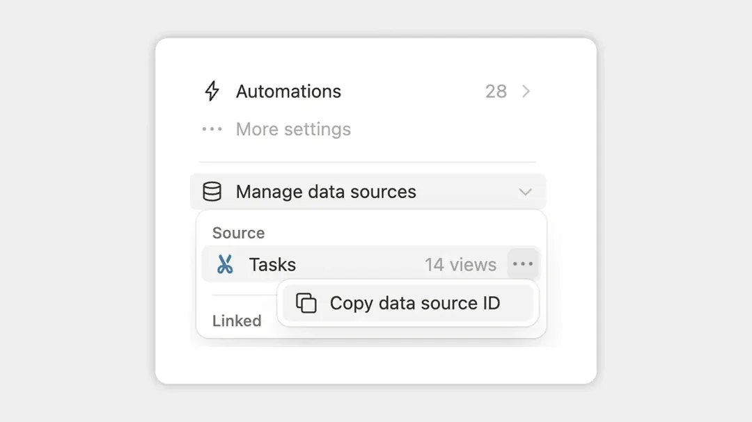The height and width of the screenshot is (422, 752).
Task: Click the ellipsis icon next to More settings
Action: click(x=211, y=129)
